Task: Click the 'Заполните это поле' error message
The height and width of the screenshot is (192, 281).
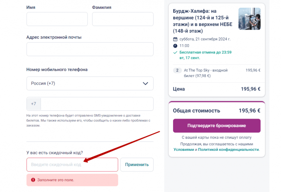Action: (56, 180)
